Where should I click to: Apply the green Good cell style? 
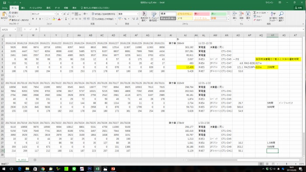coord(219,14)
